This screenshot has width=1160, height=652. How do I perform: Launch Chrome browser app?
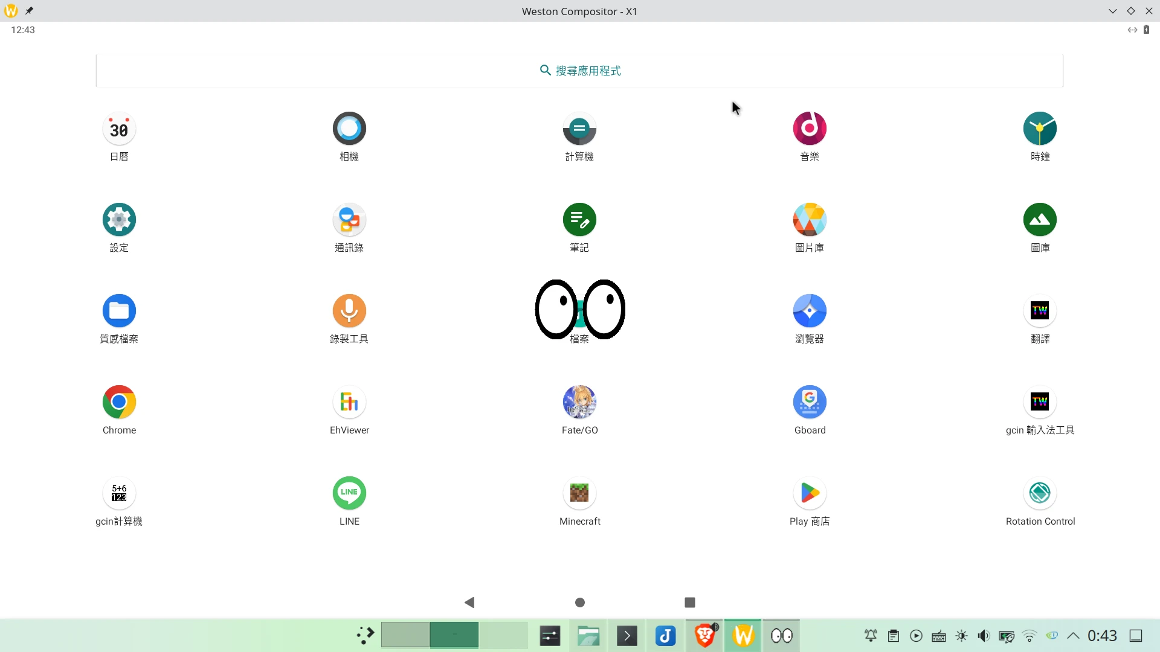(119, 402)
